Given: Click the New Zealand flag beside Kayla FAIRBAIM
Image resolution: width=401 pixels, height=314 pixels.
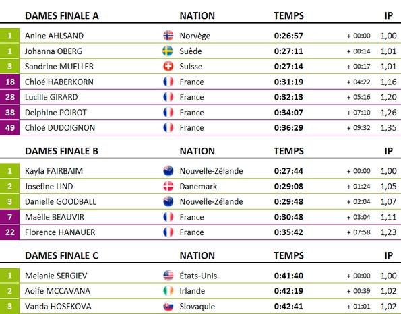Looking at the screenshot, I should point(168,170).
